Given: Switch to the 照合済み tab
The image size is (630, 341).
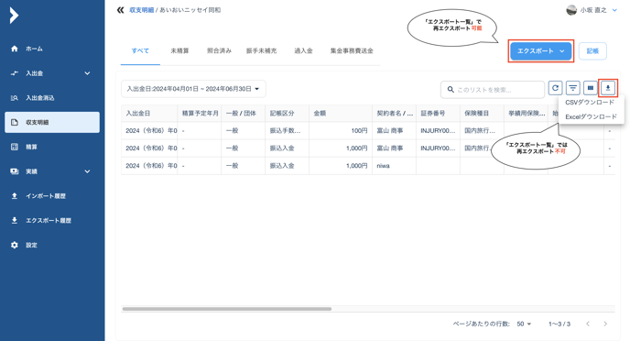Looking at the screenshot, I should coord(219,50).
